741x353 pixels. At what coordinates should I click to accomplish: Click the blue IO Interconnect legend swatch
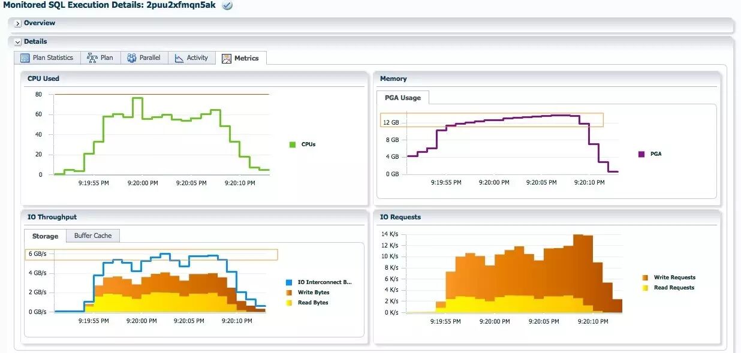pyautogui.click(x=289, y=282)
